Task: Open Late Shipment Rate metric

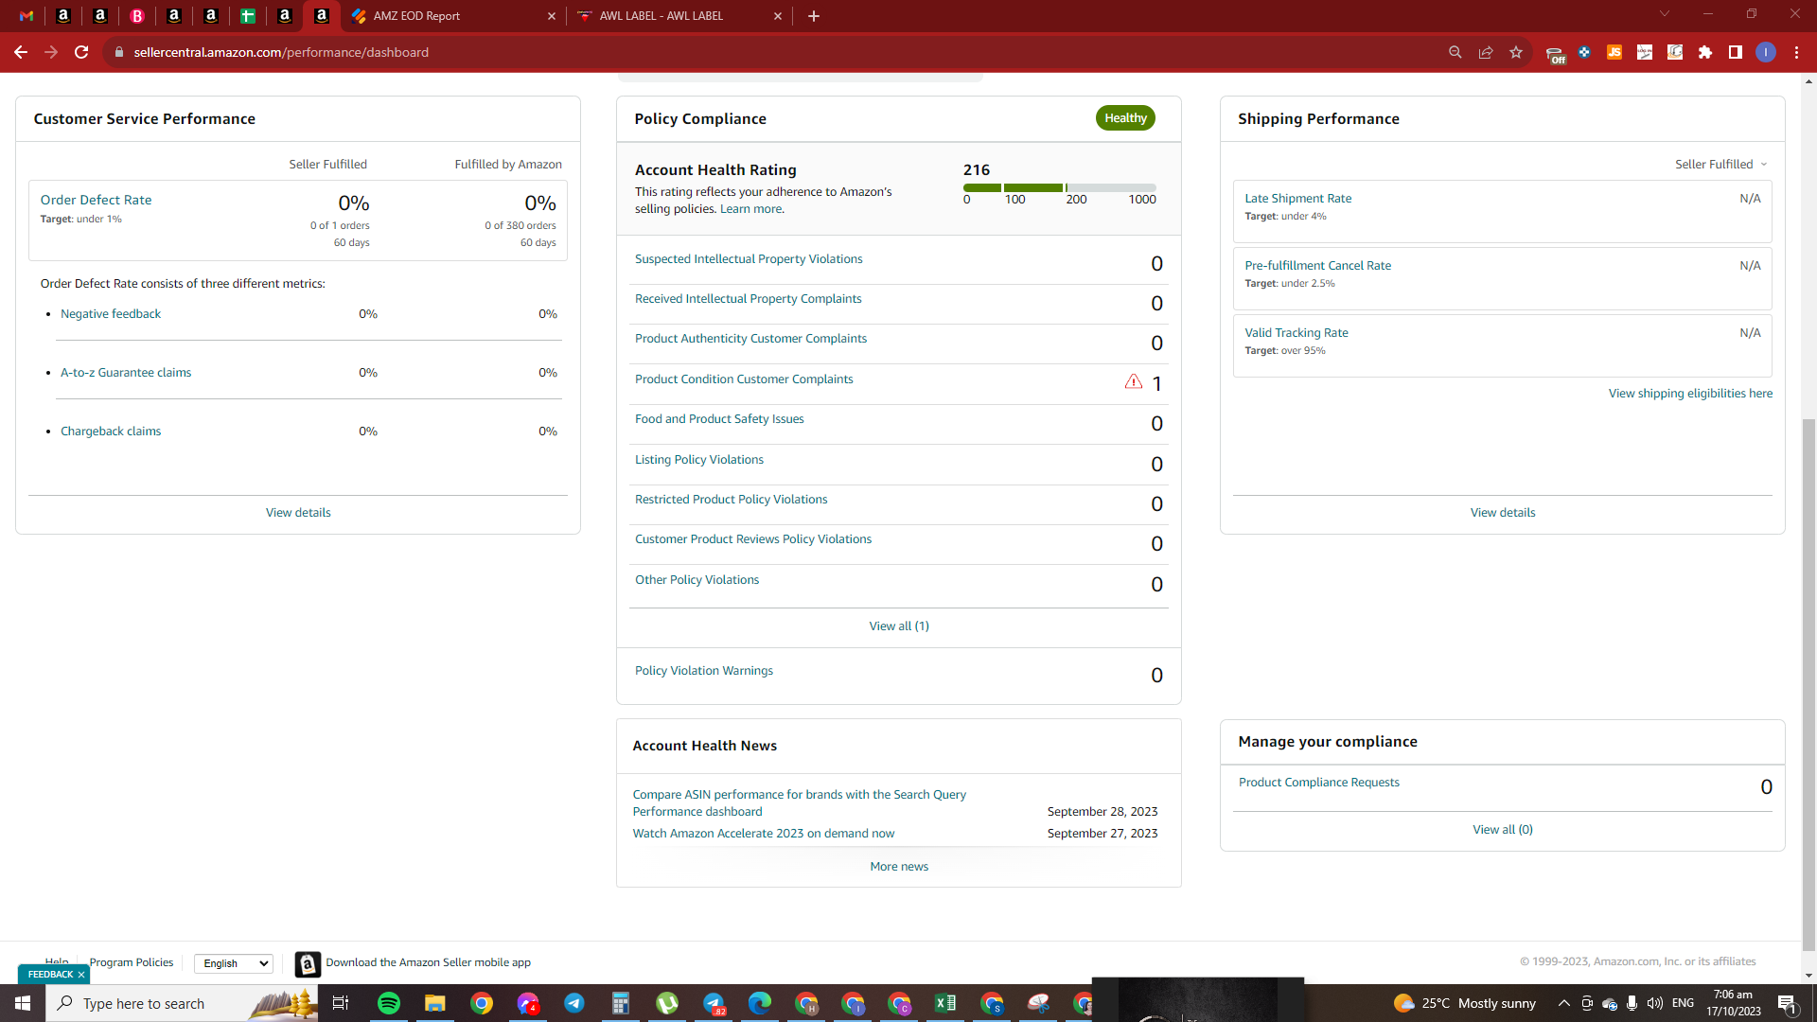Action: pyautogui.click(x=1297, y=199)
